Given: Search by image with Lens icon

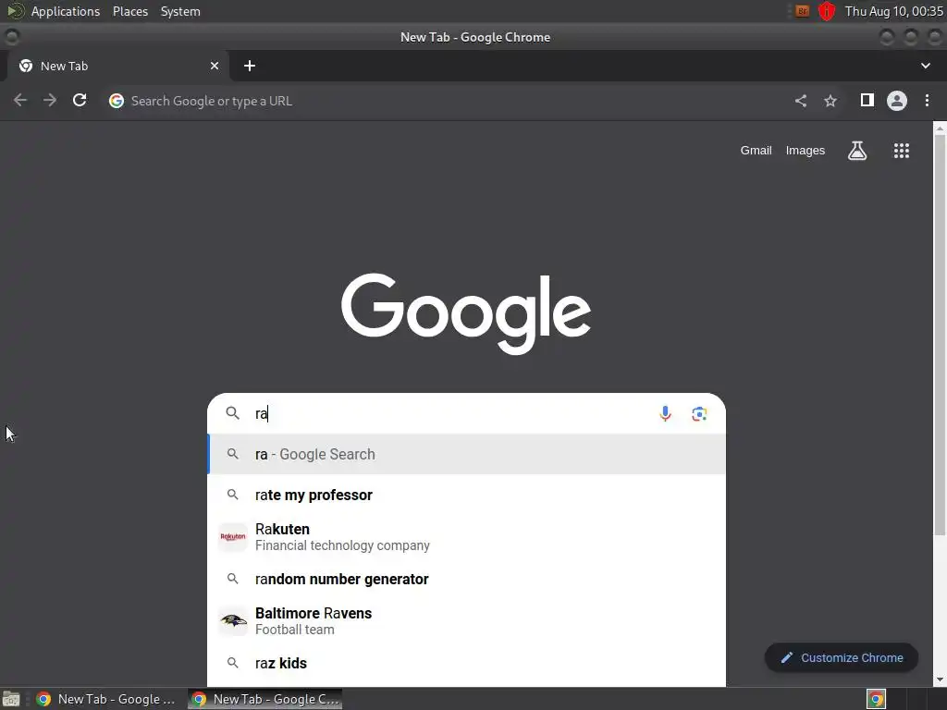Looking at the screenshot, I should (x=699, y=413).
